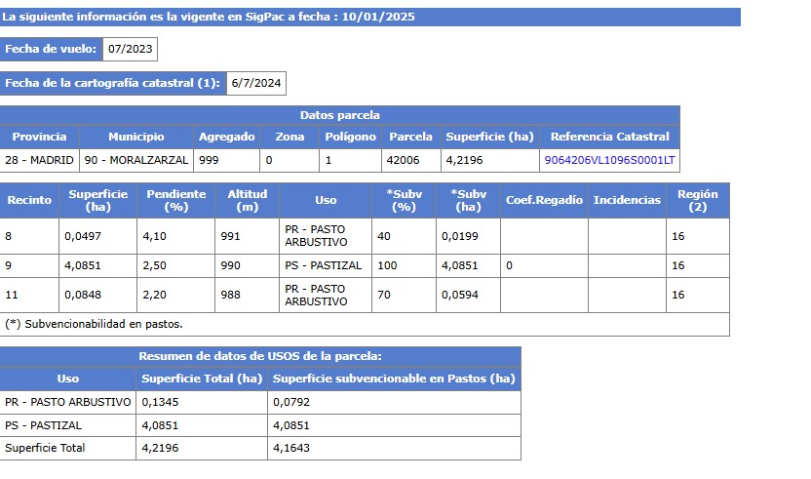Click the Altitud (m) column header
The height and width of the screenshot is (479, 811).
point(248,200)
